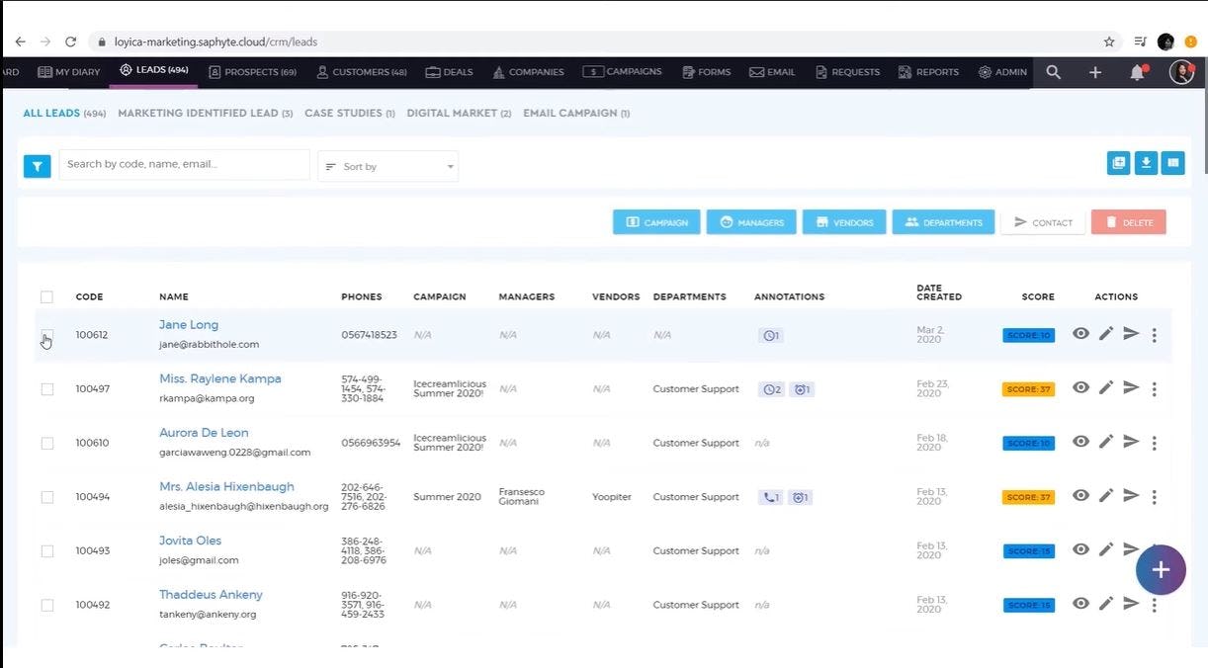
Task: View Jane Long via eye icon
Action: click(1080, 334)
